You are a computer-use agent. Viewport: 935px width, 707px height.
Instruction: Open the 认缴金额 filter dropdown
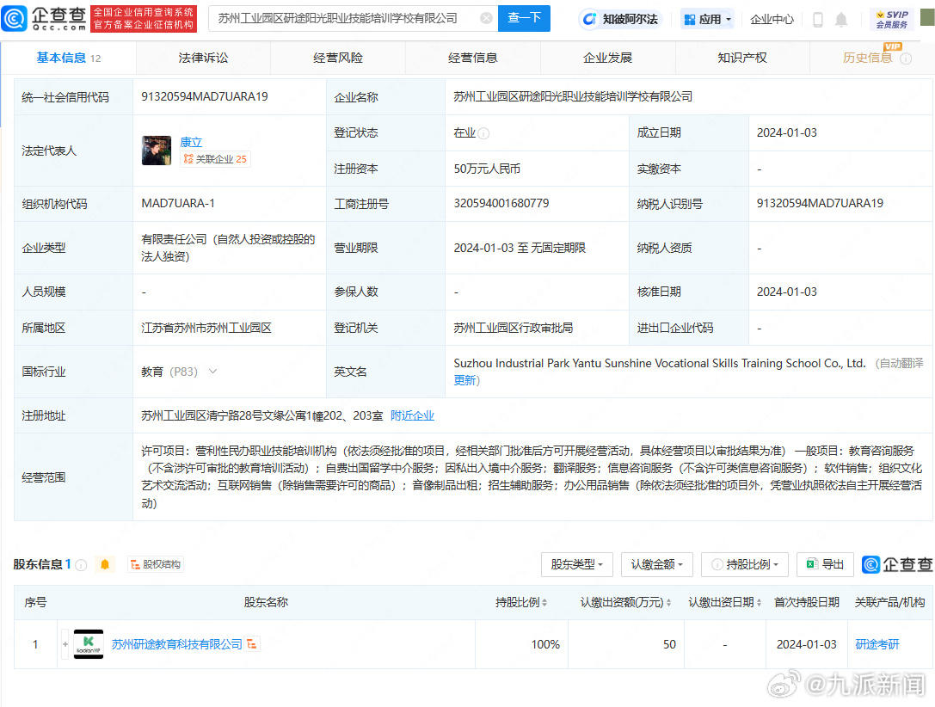coord(656,564)
